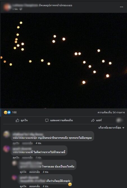The height and width of the screenshot is (188, 127).
Task: Click the blue like reaction icon beside 168
Action: (9, 112)
